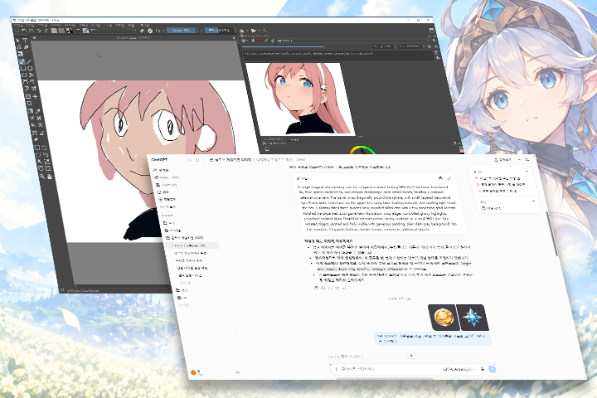Click the microphone icon in ChatGPT input

point(482,369)
